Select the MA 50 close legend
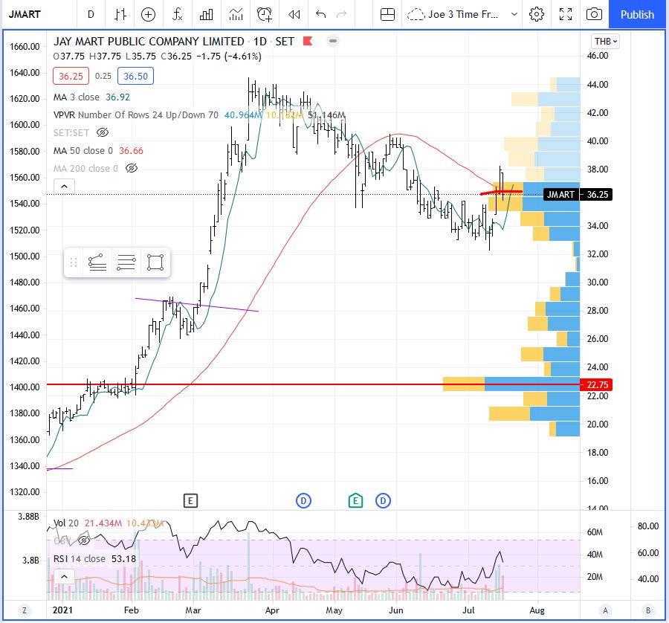 98,151
